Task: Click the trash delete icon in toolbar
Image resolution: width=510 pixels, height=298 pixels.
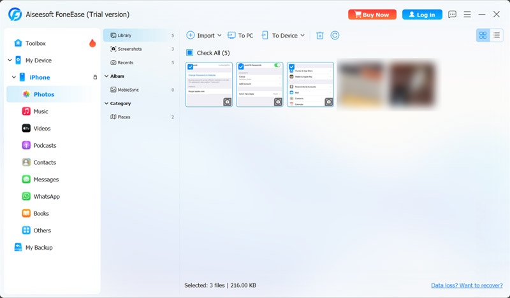Action: 320,36
